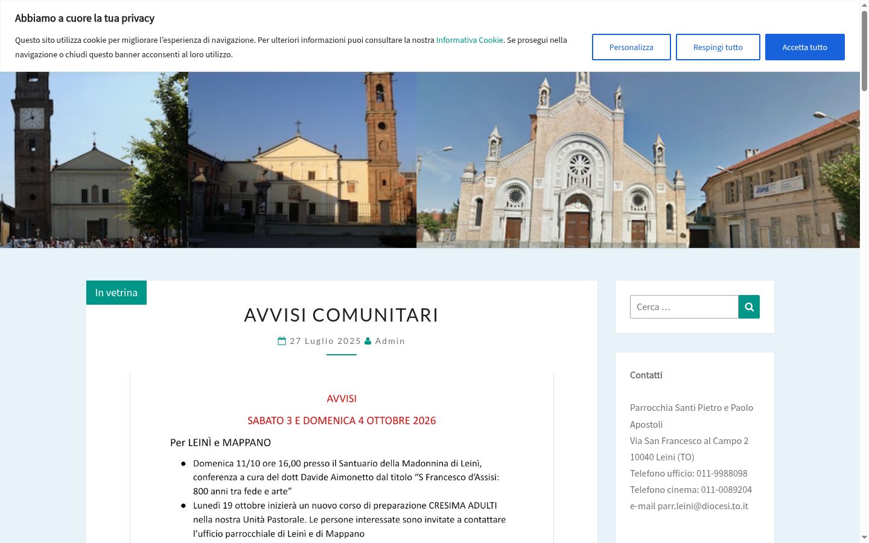
Task: Click the search magnifier button
Action: point(749,306)
